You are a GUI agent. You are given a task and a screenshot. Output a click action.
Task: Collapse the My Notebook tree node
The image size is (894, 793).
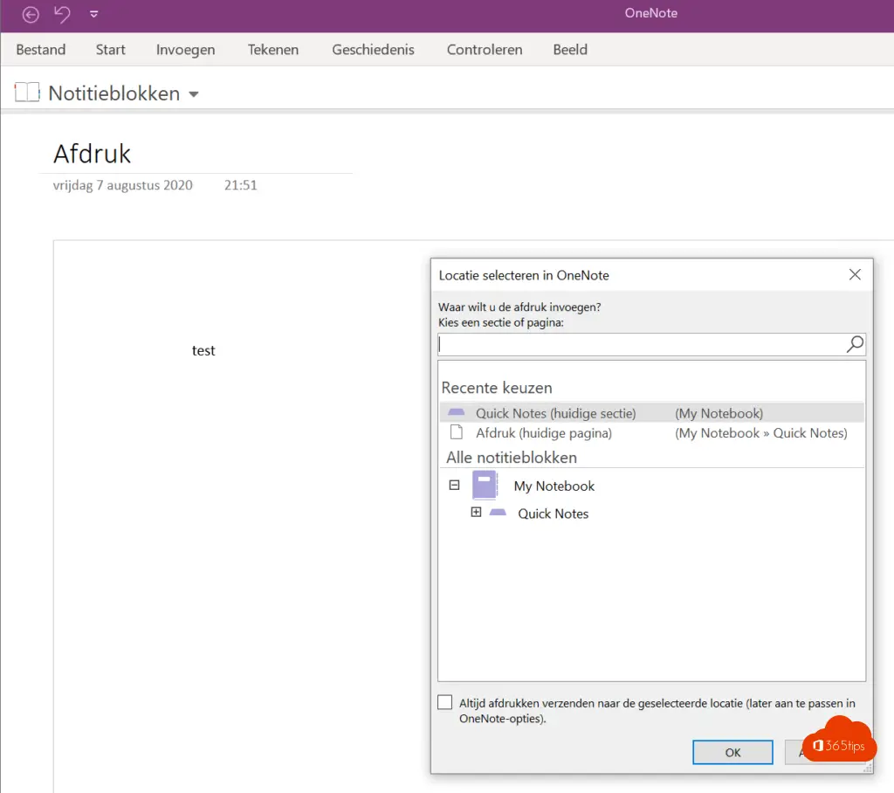(x=454, y=486)
